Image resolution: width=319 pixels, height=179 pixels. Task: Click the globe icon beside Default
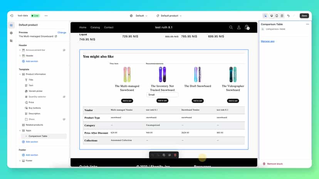[131, 16]
